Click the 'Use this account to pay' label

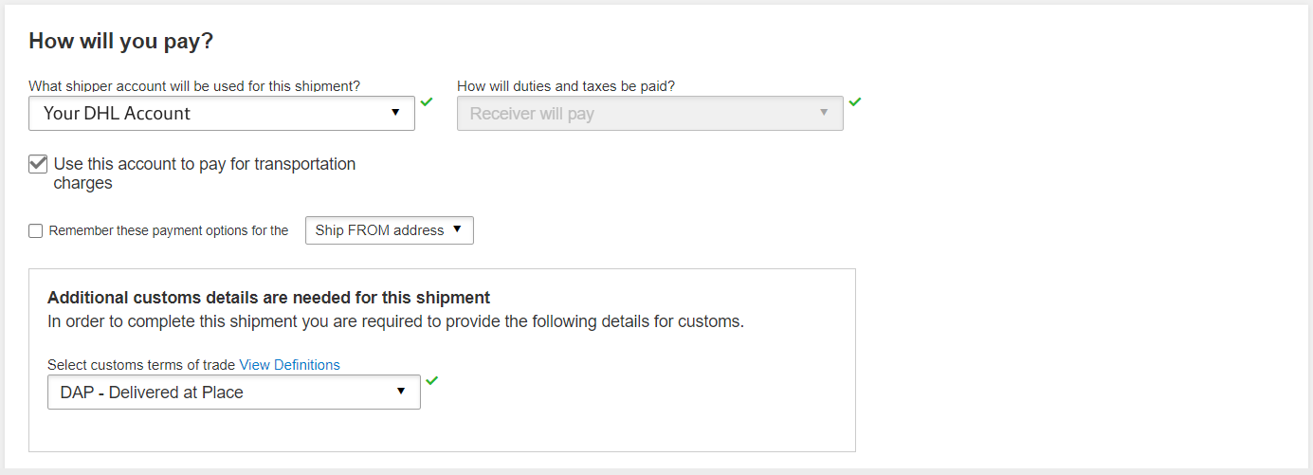(205, 174)
